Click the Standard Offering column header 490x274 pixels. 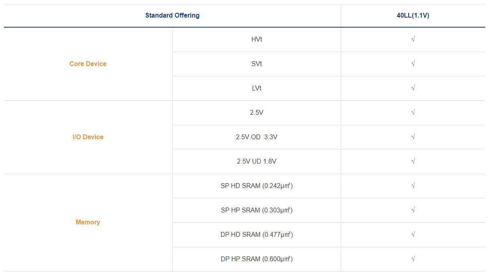(x=172, y=16)
